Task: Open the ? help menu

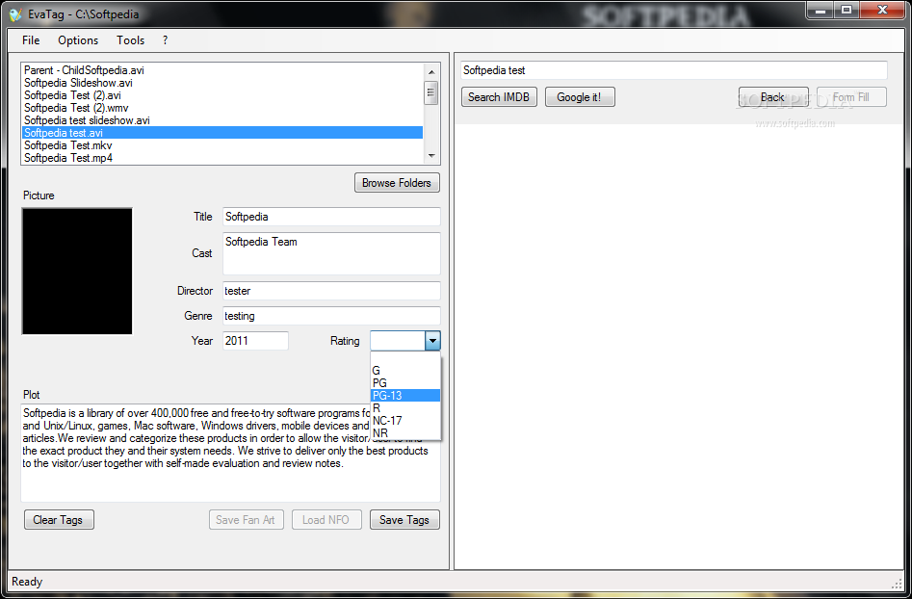Action: [x=166, y=40]
